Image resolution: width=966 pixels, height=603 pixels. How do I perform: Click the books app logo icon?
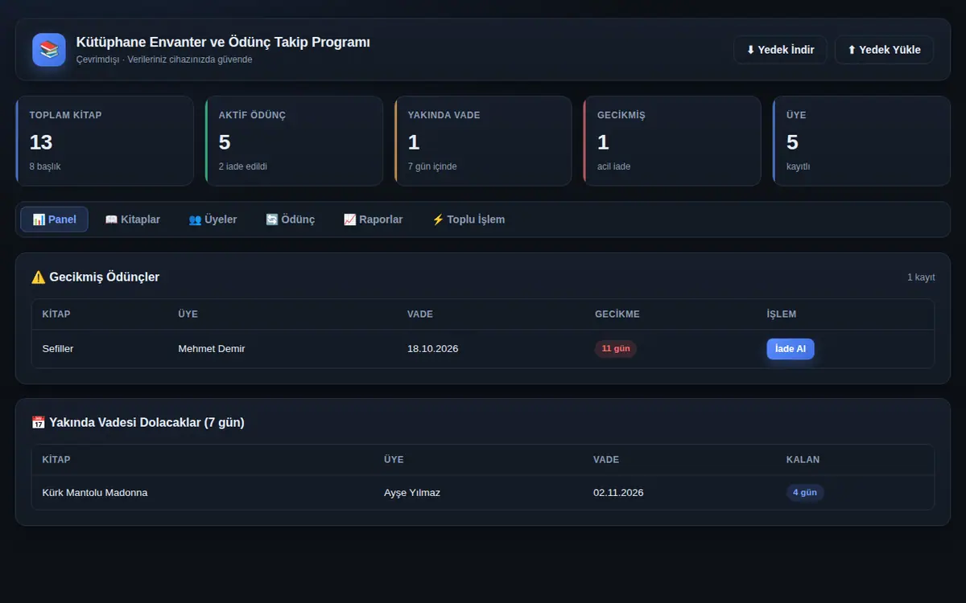(49, 50)
